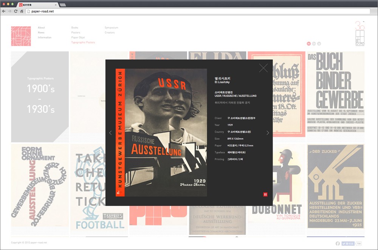
Task: Show the next poster in lightbox
Action: 268,133
